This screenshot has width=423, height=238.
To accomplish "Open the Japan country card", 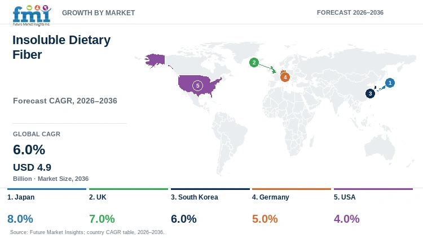I will [x=47, y=207].
